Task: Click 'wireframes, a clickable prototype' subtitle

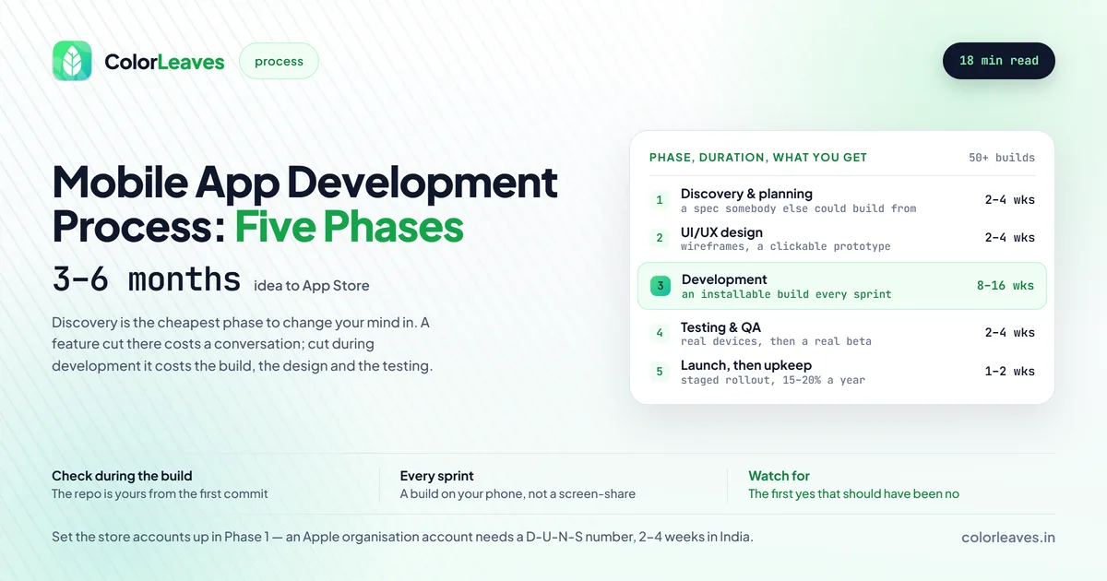Action: (x=786, y=247)
